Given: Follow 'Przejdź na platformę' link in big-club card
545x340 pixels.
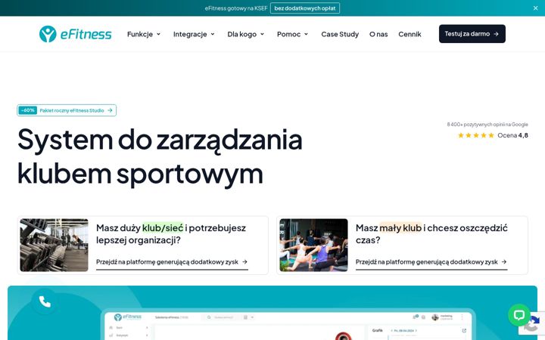Looking at the screenshot, I should click(x=172, y=262).
